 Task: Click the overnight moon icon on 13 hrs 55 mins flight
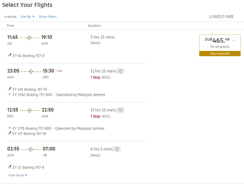(x=121, y=110)
